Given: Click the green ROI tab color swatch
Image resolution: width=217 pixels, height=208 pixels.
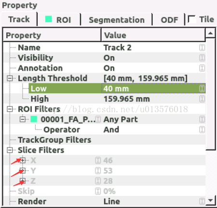Looking at the screenshot, I should pyautogui.click(x=48, y=19).
